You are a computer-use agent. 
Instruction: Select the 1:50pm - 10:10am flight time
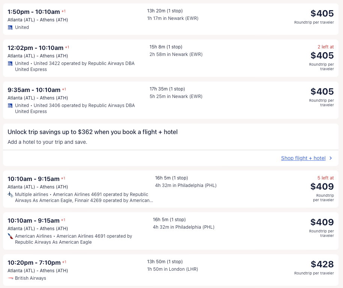(x=34, y=12)
